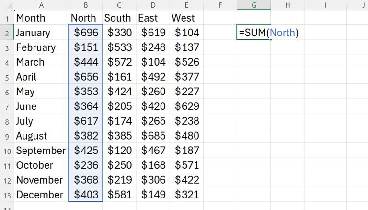Select the June cell
Image resolution: width=368 pixels, height=210 pixels.
point(41,106)
